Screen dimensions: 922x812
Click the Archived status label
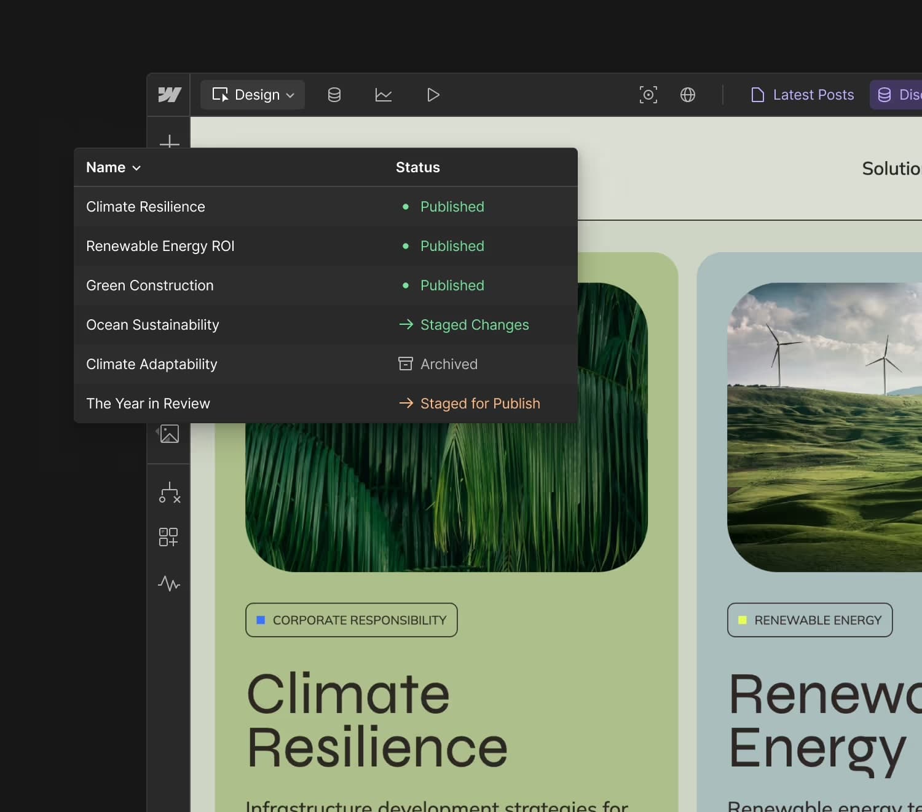click(x=449, y=364)
